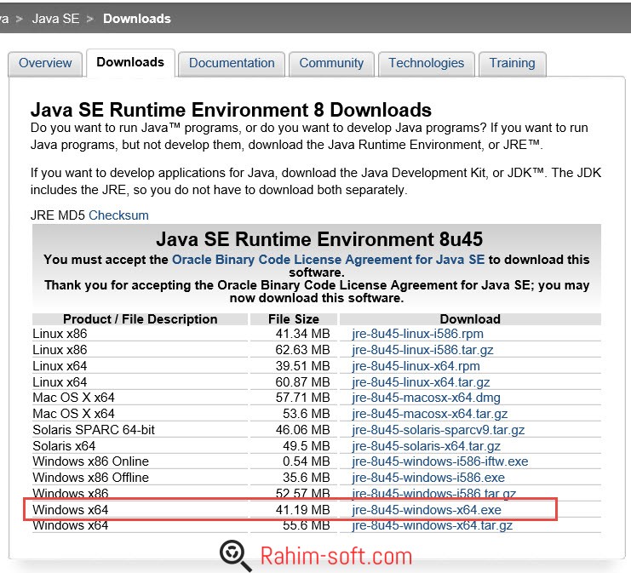Click Java SE in the breadcrumb

[x=55, y=19]
